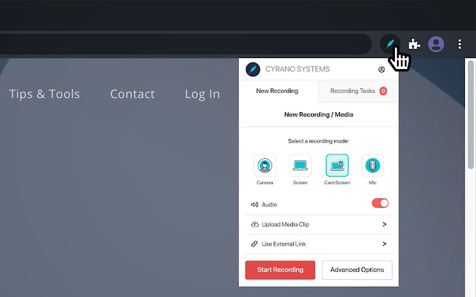Open the Contact page link

coord(132,94)
